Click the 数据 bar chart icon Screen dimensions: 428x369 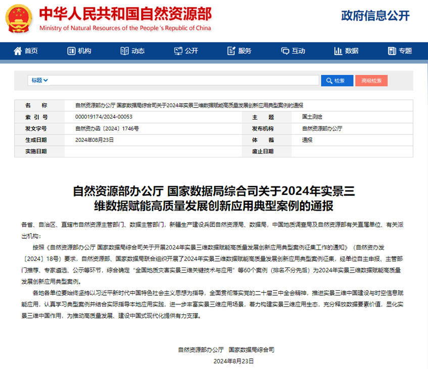point(338,51)
